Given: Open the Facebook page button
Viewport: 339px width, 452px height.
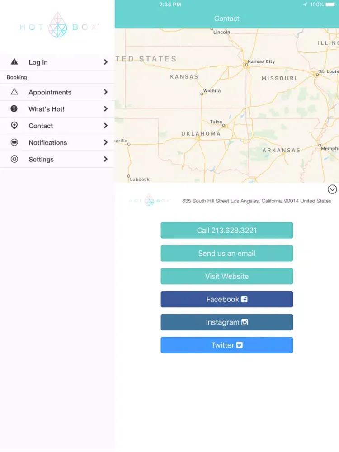Looking at the screenshot, I should tap(227, 299).
